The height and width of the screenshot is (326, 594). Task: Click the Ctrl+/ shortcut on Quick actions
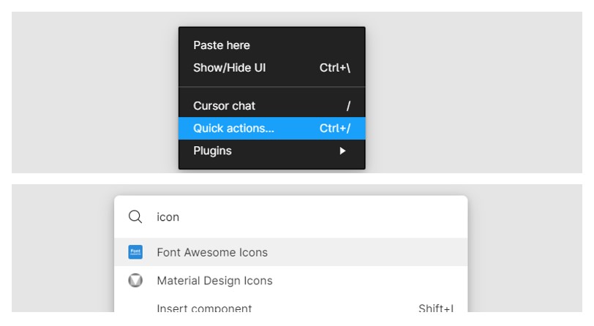coord(335,129)
